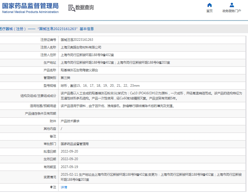Select the 2022-09-20 value in the 批准日期 row
248x194 pixels.
[x=70, y=151]
